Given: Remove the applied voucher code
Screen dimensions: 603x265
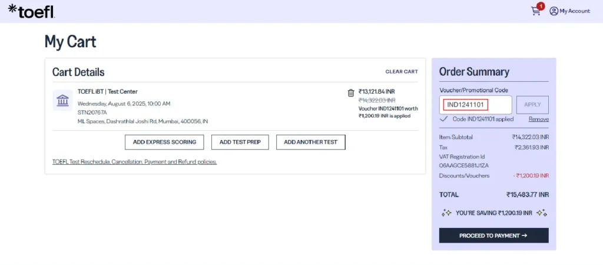Looking at the screenshot, I should click(x=538, y=119).
